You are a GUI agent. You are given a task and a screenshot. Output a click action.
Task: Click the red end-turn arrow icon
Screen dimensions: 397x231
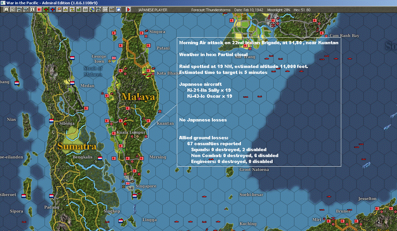128,10
